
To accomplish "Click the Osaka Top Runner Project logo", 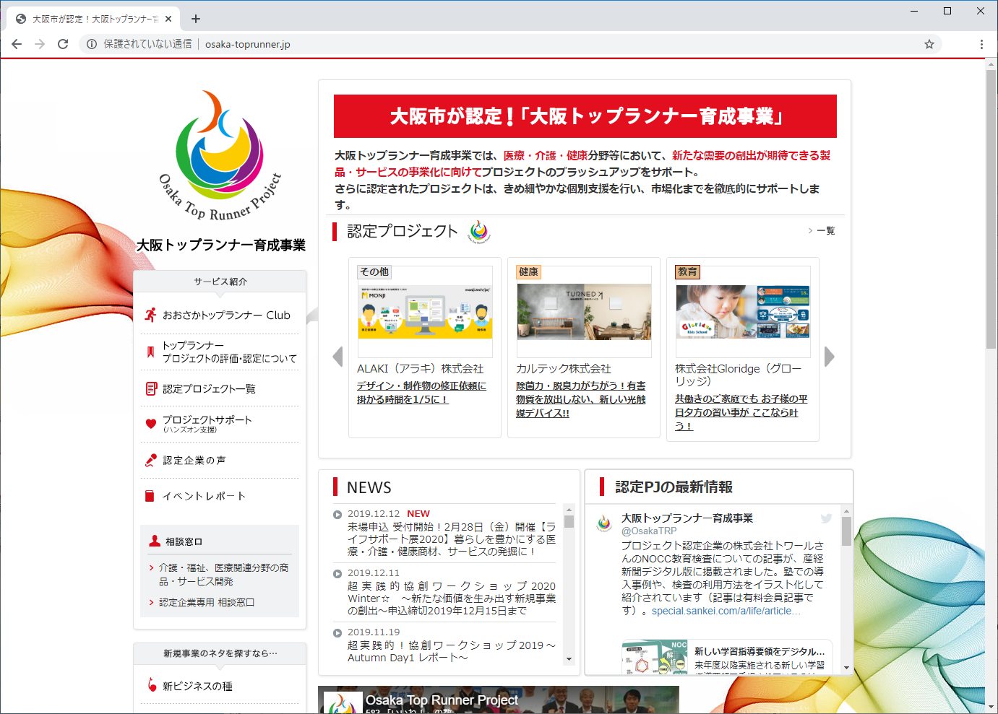I will pos(220,155).
